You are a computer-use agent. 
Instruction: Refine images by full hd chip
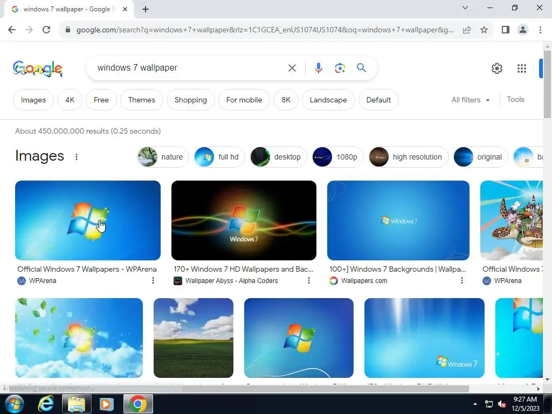[x=219, y=157]
